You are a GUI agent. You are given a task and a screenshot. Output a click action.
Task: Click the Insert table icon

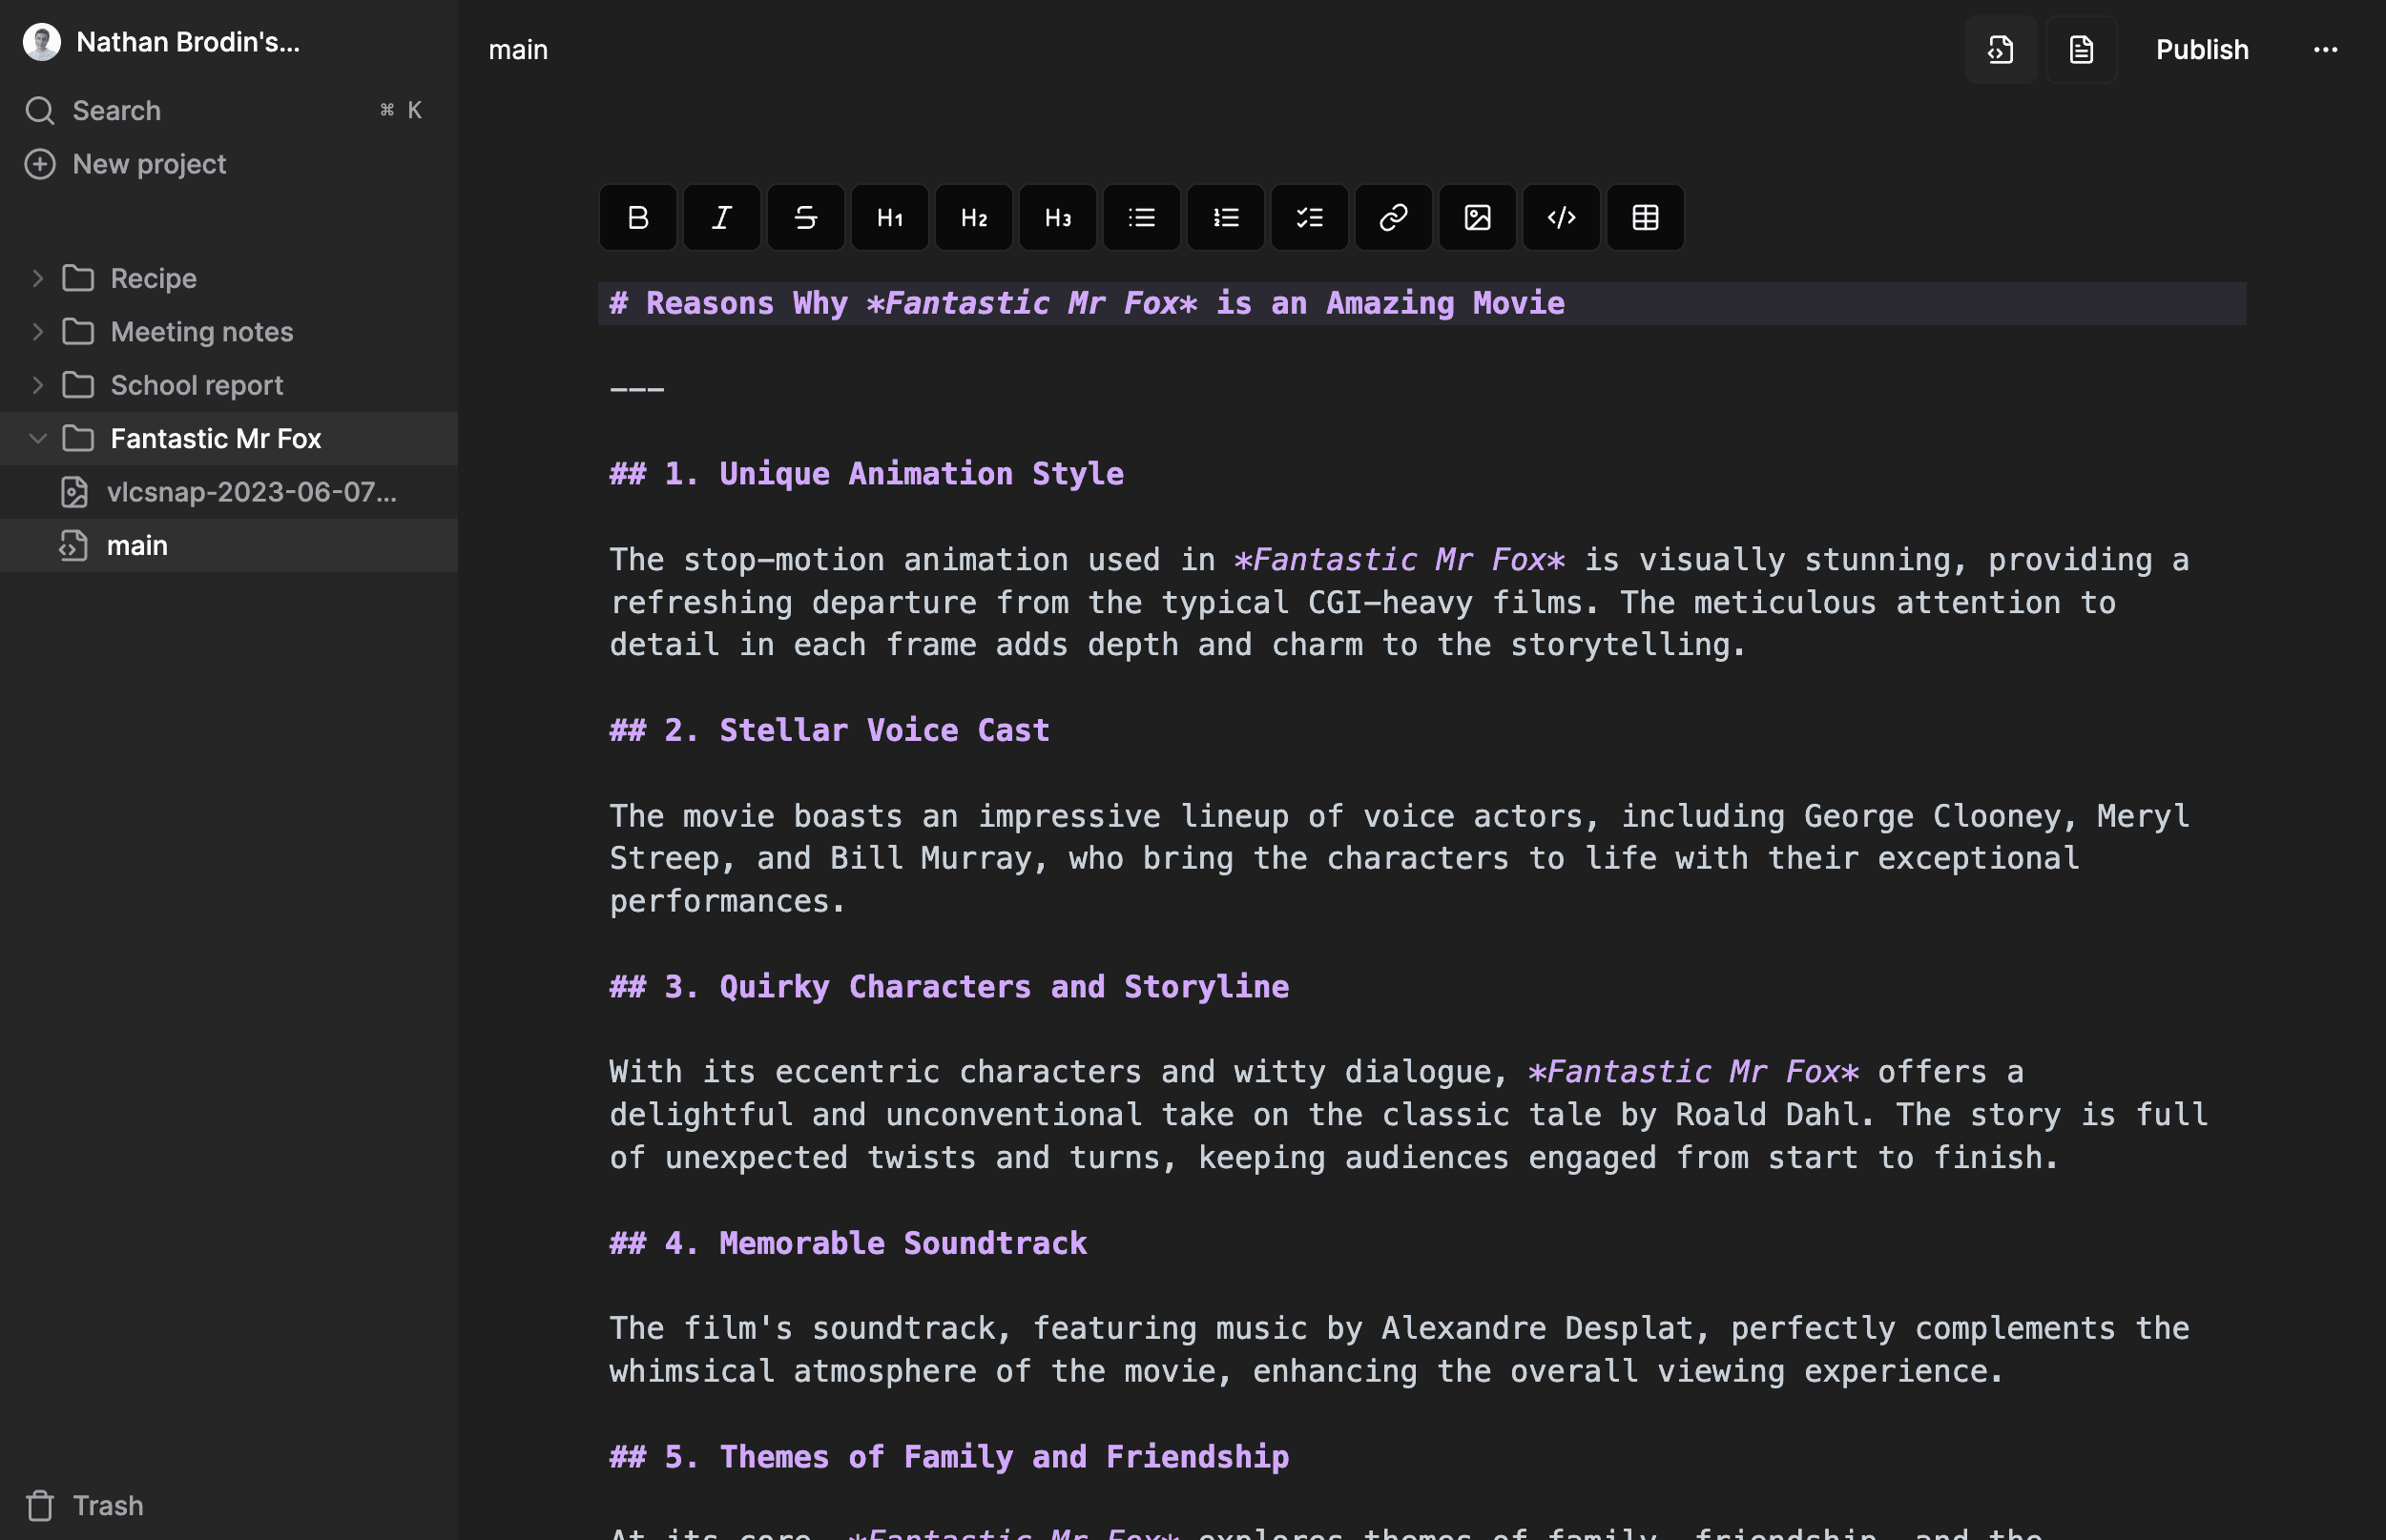coord(1644,216)
